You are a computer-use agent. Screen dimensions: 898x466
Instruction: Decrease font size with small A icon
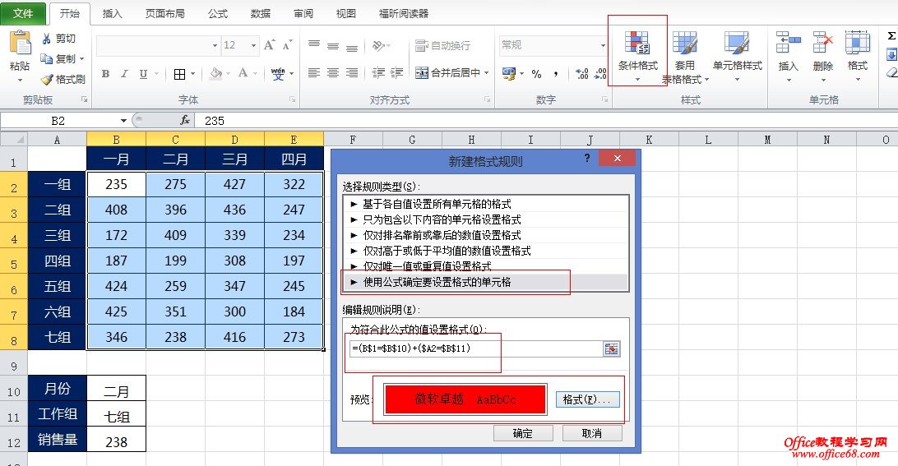(x=288, y=44)
